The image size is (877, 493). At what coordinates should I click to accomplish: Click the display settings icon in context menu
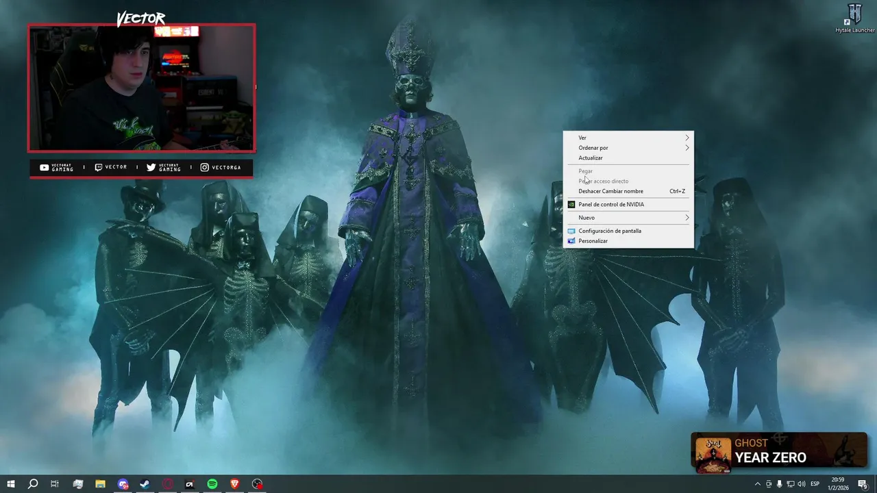point(571,231)
